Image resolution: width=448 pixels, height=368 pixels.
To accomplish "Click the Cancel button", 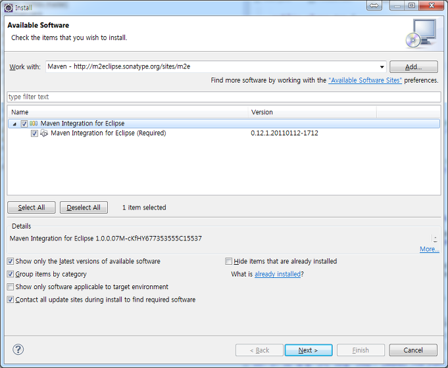I will [413, 350].
